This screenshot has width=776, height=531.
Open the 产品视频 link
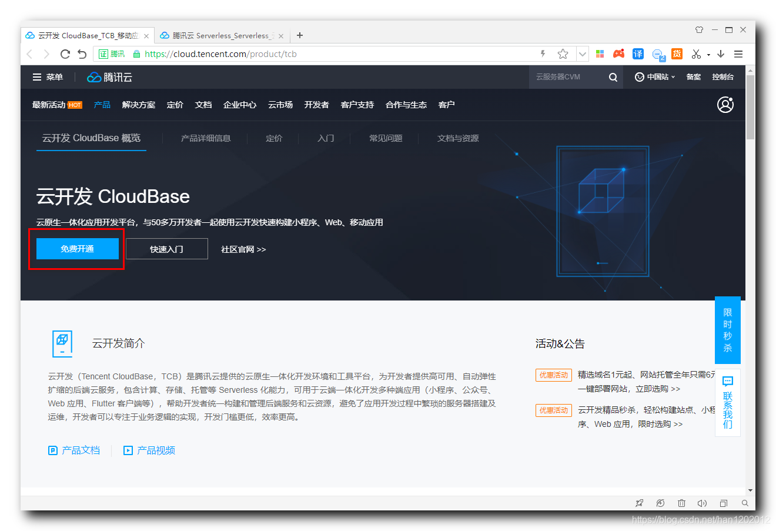[x=149, y=450]
